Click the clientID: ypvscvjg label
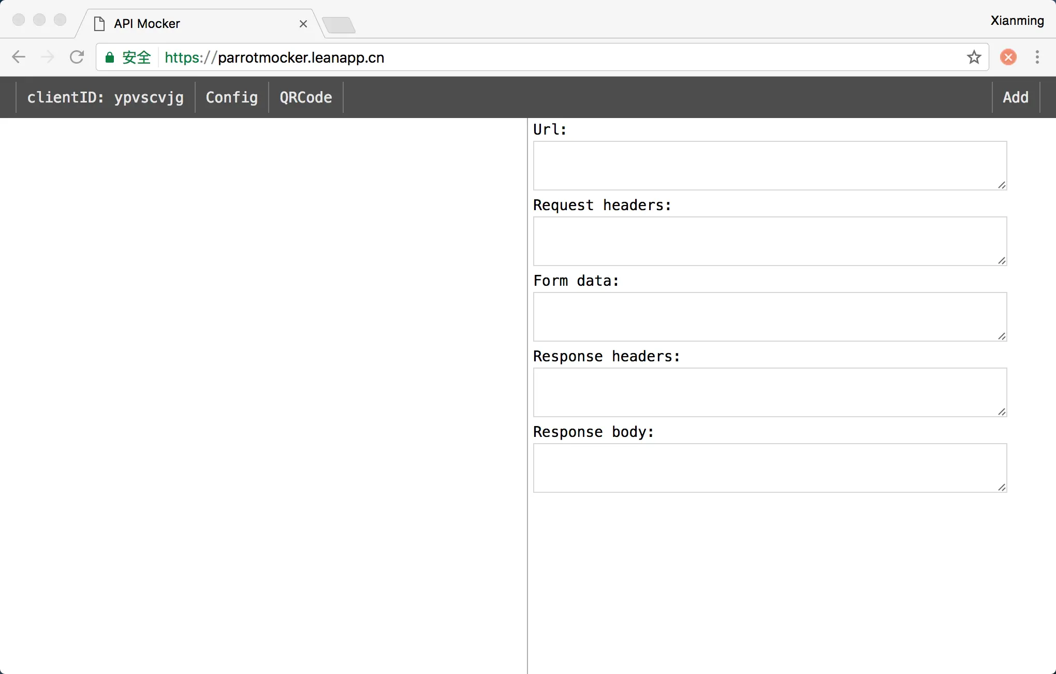 (x=105, y=97)
